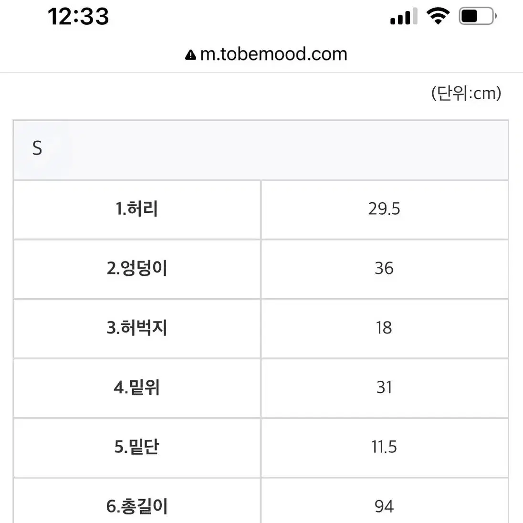
Task: Select the S size header row
Action: point(261,150)
